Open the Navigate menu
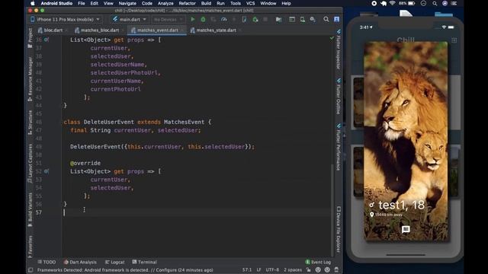Viewport: 488px width, 274px height. click(127, 3)
